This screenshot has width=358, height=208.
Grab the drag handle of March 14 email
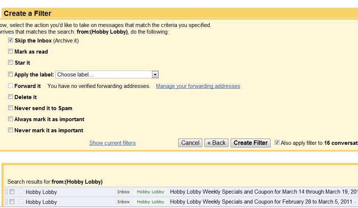[6, 192]
